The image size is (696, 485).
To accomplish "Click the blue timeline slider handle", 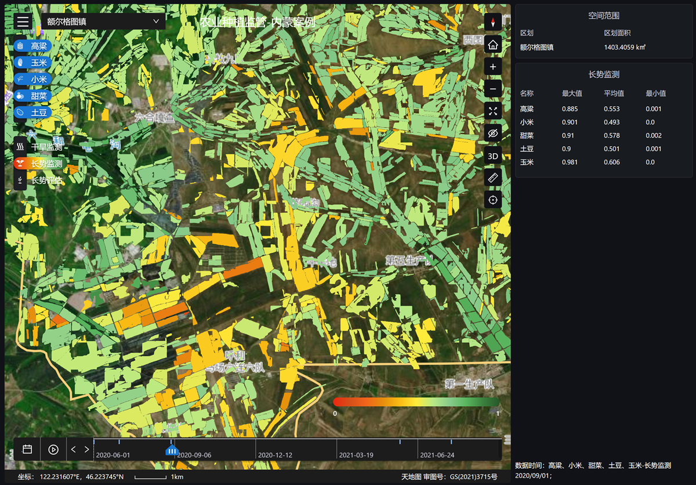I will coord(172,450).
